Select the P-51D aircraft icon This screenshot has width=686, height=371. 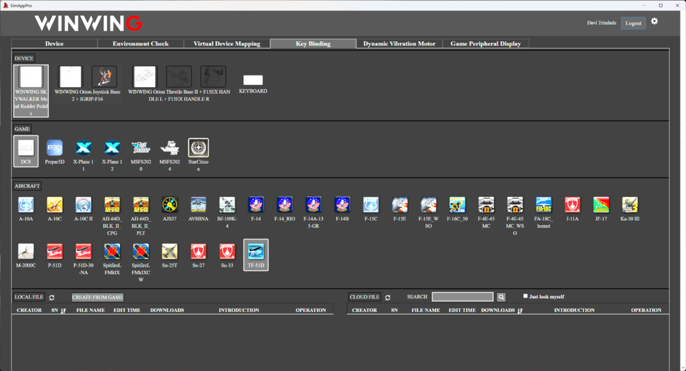55,252
